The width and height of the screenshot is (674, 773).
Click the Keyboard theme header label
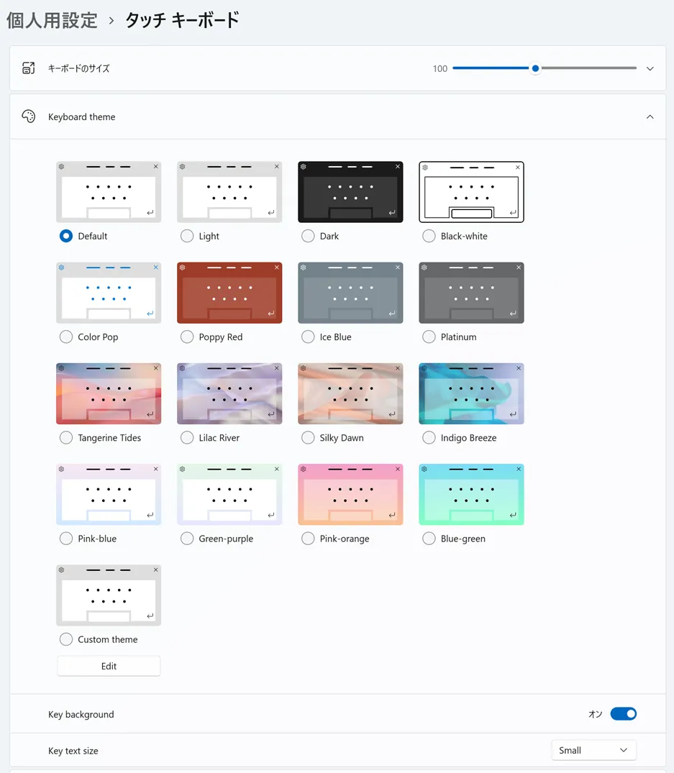[x=82, y=116]
